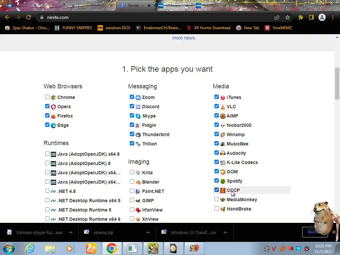Open the Chrome profile avatar icon
340x255 pixels.
click(x=322, y=17)
